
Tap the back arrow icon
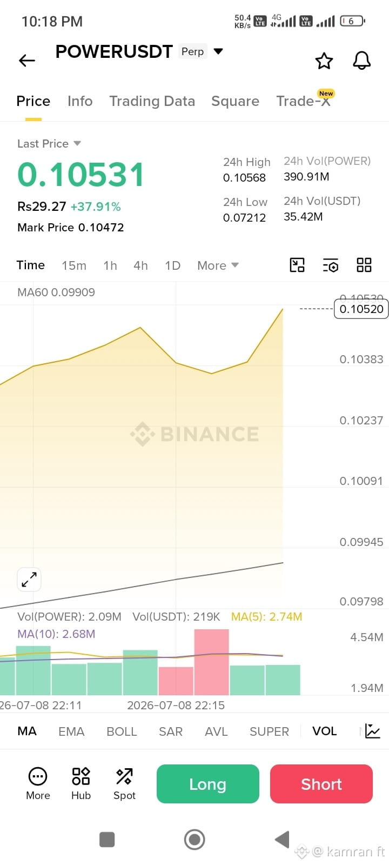[27, 61]
